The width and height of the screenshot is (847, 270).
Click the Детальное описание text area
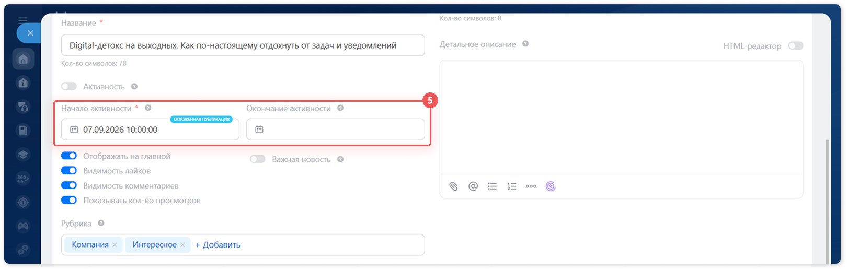click(621, 117)
